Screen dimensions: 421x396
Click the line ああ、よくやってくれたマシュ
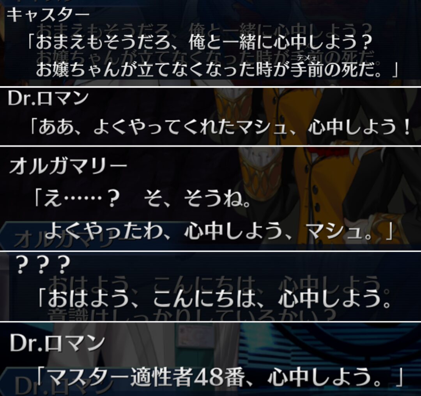(x=220, y=127)
